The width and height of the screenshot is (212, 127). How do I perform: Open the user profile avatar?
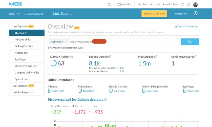coord(196,5)
